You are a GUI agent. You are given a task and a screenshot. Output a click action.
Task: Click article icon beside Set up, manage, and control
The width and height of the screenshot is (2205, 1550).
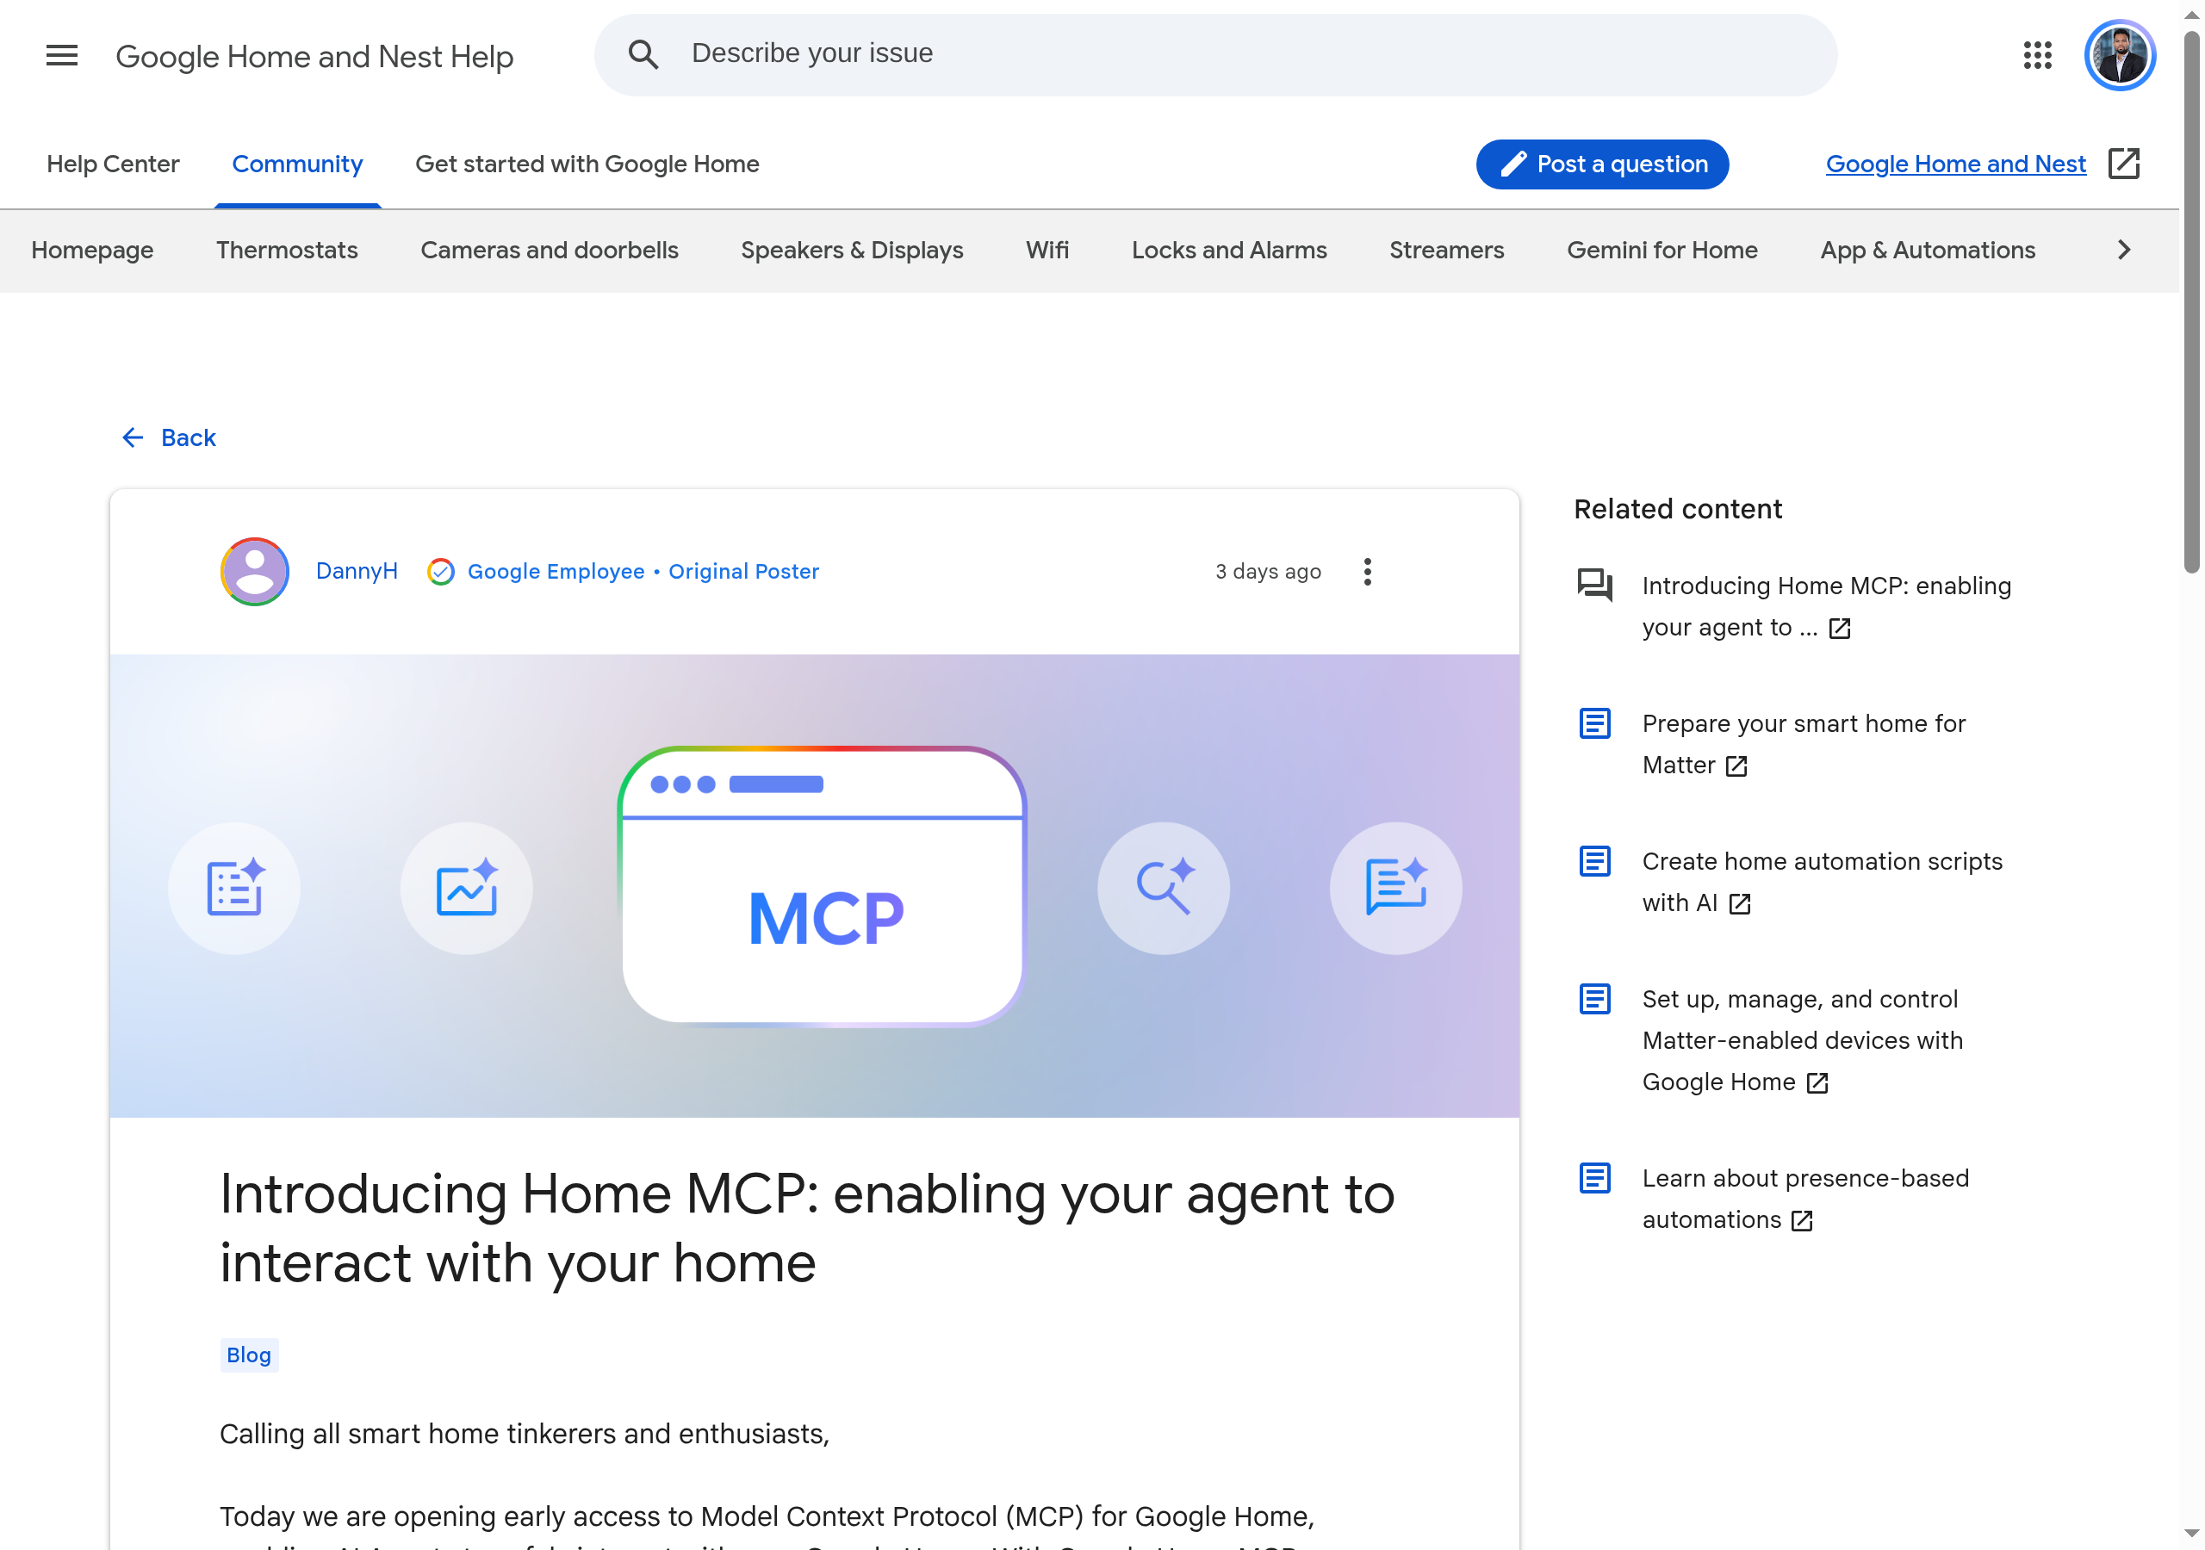(1595, 999)
